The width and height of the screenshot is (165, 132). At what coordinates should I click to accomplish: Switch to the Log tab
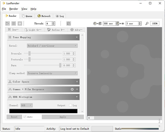(59, 16)
